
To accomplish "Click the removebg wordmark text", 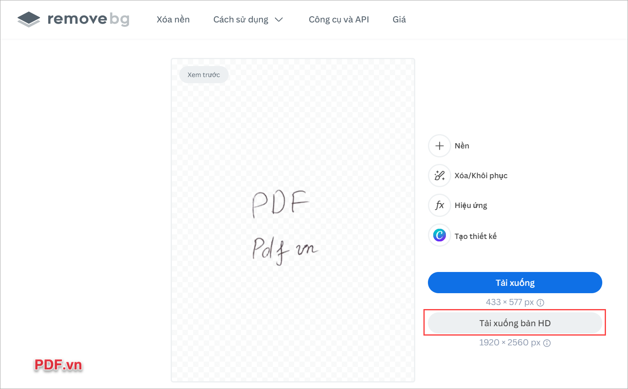I will (x=88, y=19).
